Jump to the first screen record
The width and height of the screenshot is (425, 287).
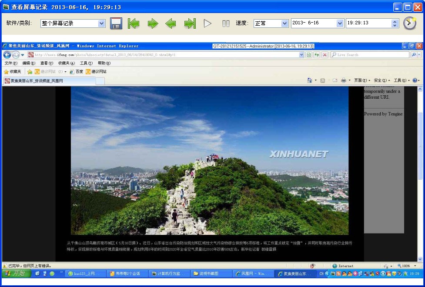click(x=134, y=23)
